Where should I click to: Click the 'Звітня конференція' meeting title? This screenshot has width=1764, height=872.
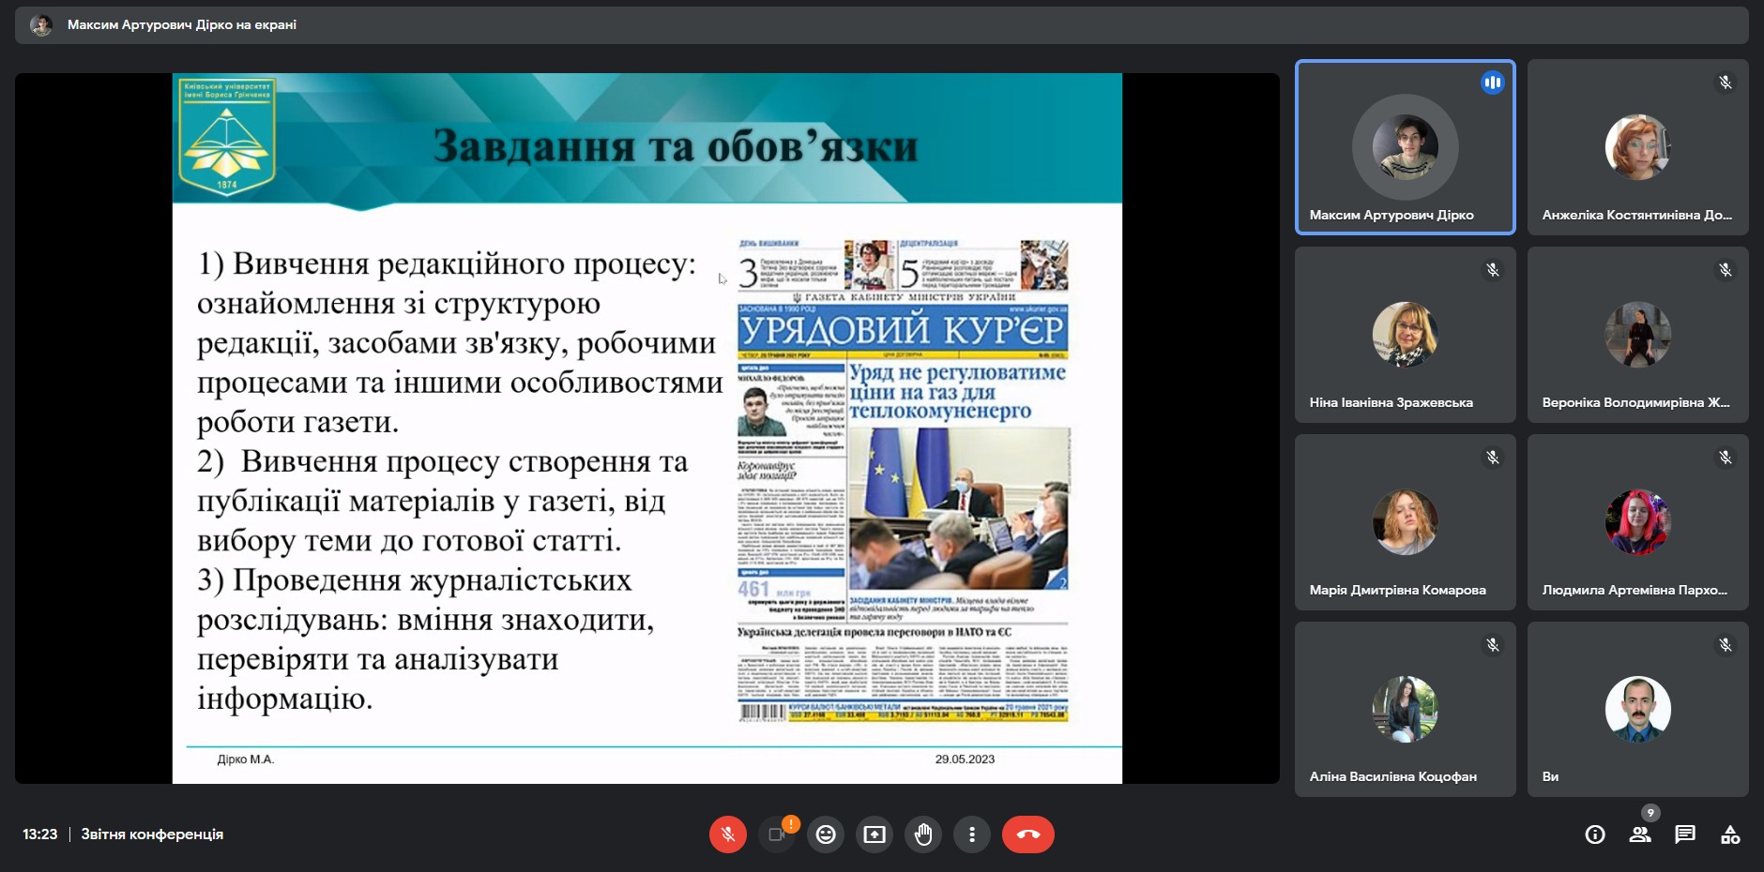152,834
